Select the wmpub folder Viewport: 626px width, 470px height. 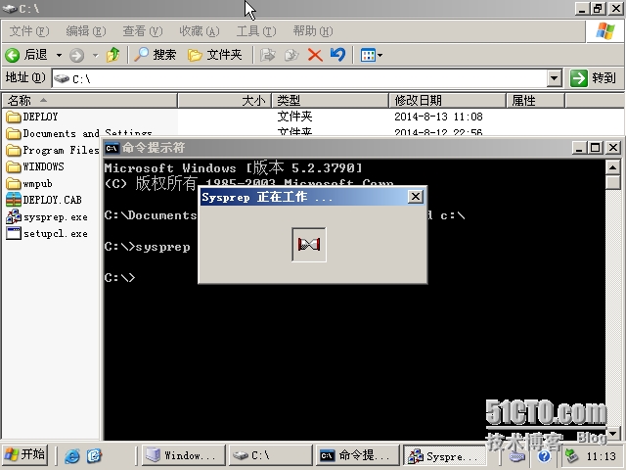click(x=29, y=183)
